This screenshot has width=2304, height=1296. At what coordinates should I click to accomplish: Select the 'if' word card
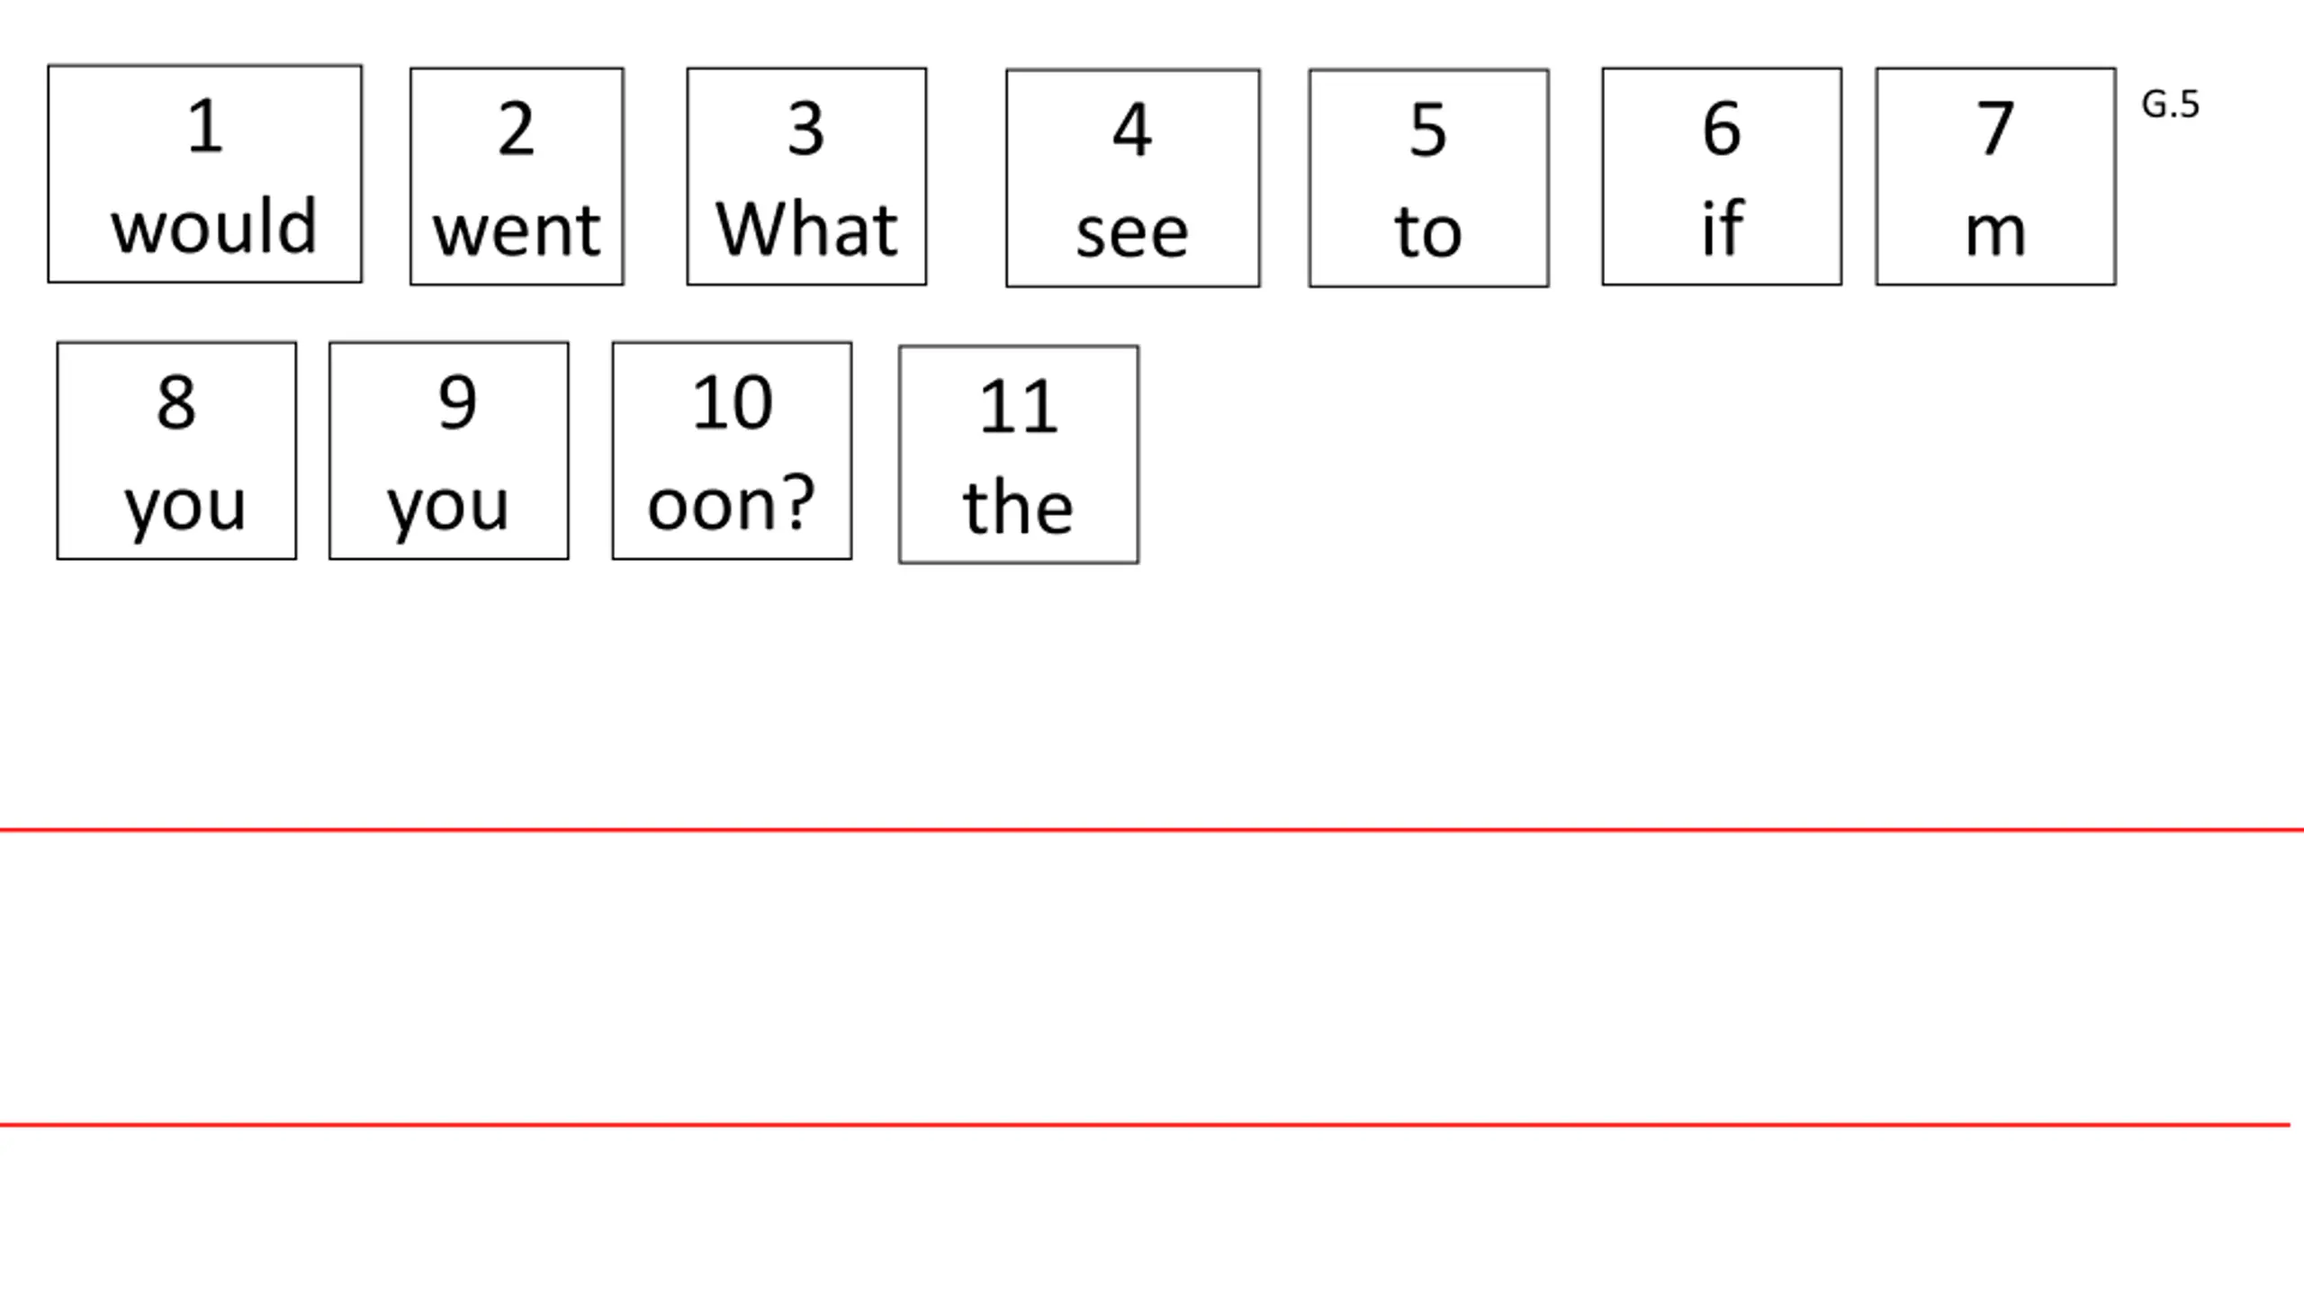tap(1722, 177)
